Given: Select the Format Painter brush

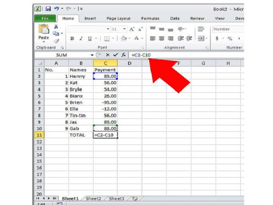Looking at the screenshot, I should (x=56, y=41).
